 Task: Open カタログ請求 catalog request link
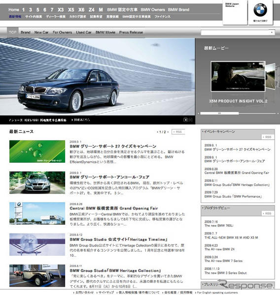[77, 17]
